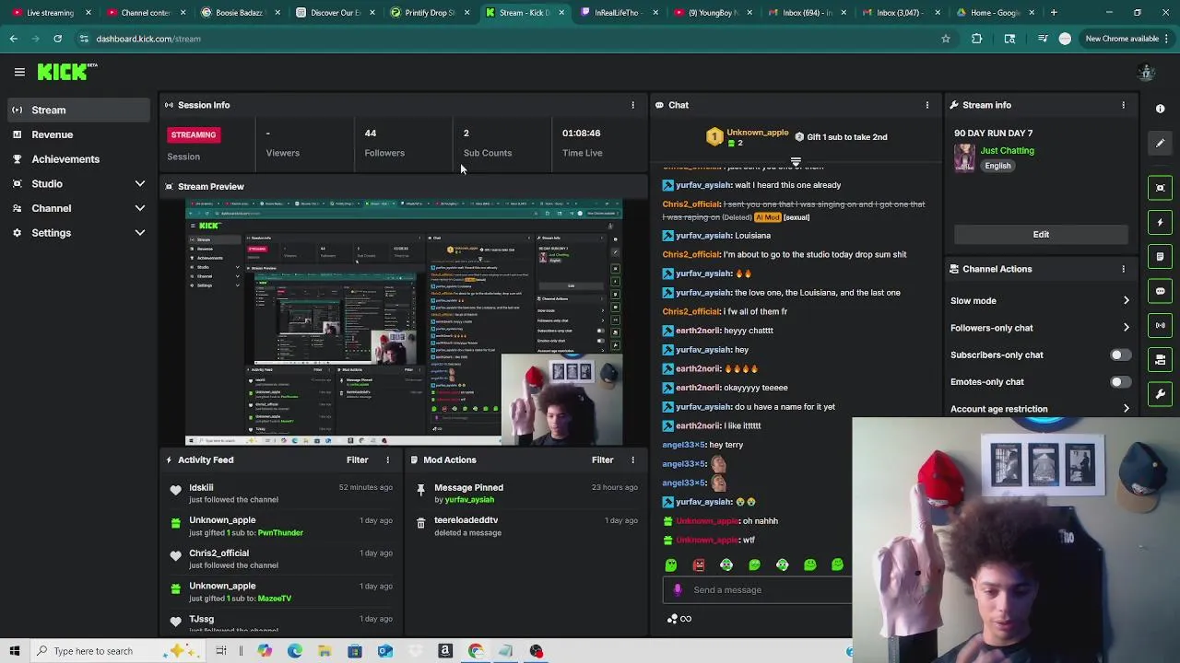Image resolution: width=1180 pixels, height=663 pixels.
Task: Click the info icon in right rail
Action: pos(1161,109)
